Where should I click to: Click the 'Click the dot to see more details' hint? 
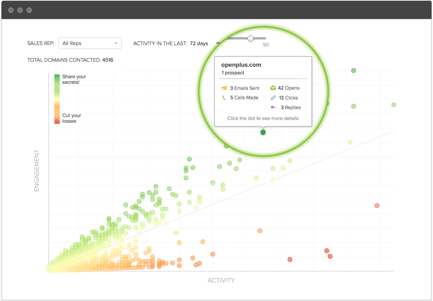(x=263, y=118)
